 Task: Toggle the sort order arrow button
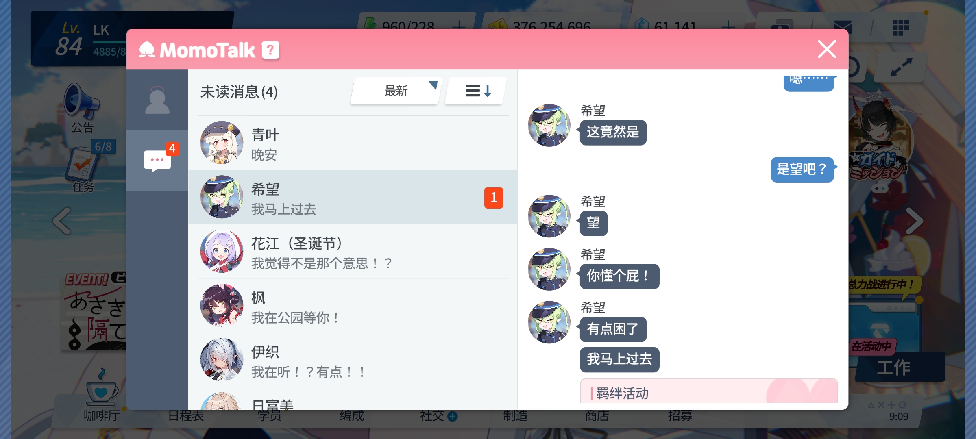tap(477, 91)
